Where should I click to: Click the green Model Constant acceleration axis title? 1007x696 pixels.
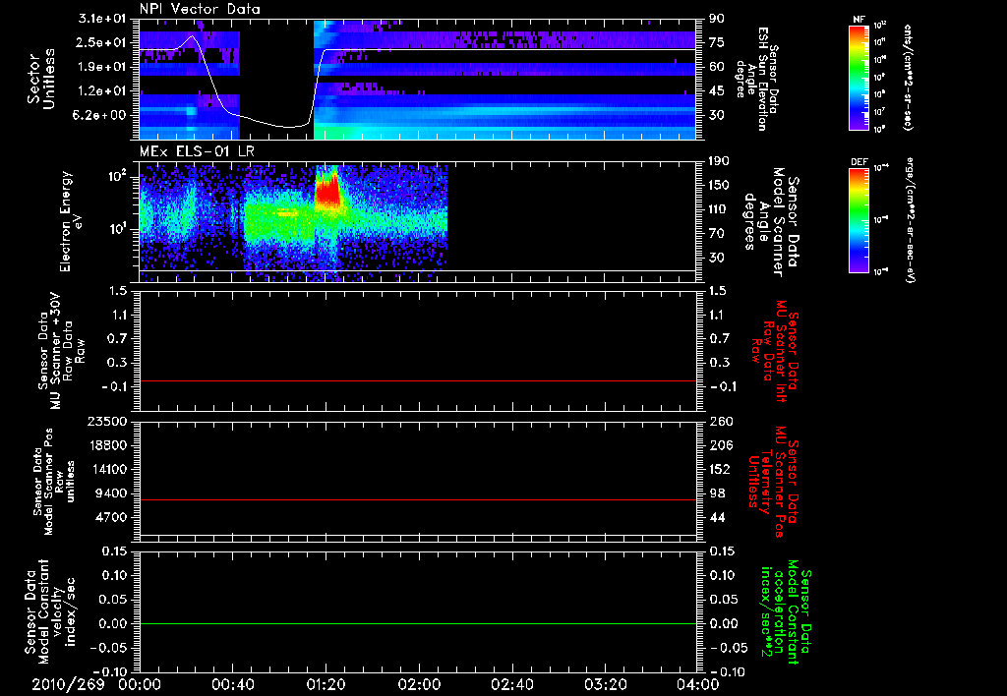786,611
